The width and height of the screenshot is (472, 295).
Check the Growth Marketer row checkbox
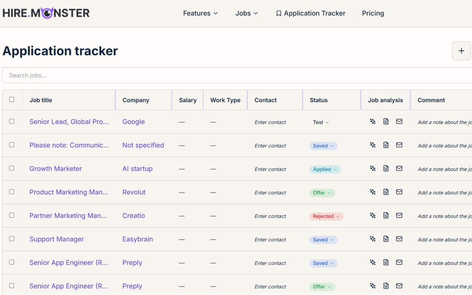(12, 168)
